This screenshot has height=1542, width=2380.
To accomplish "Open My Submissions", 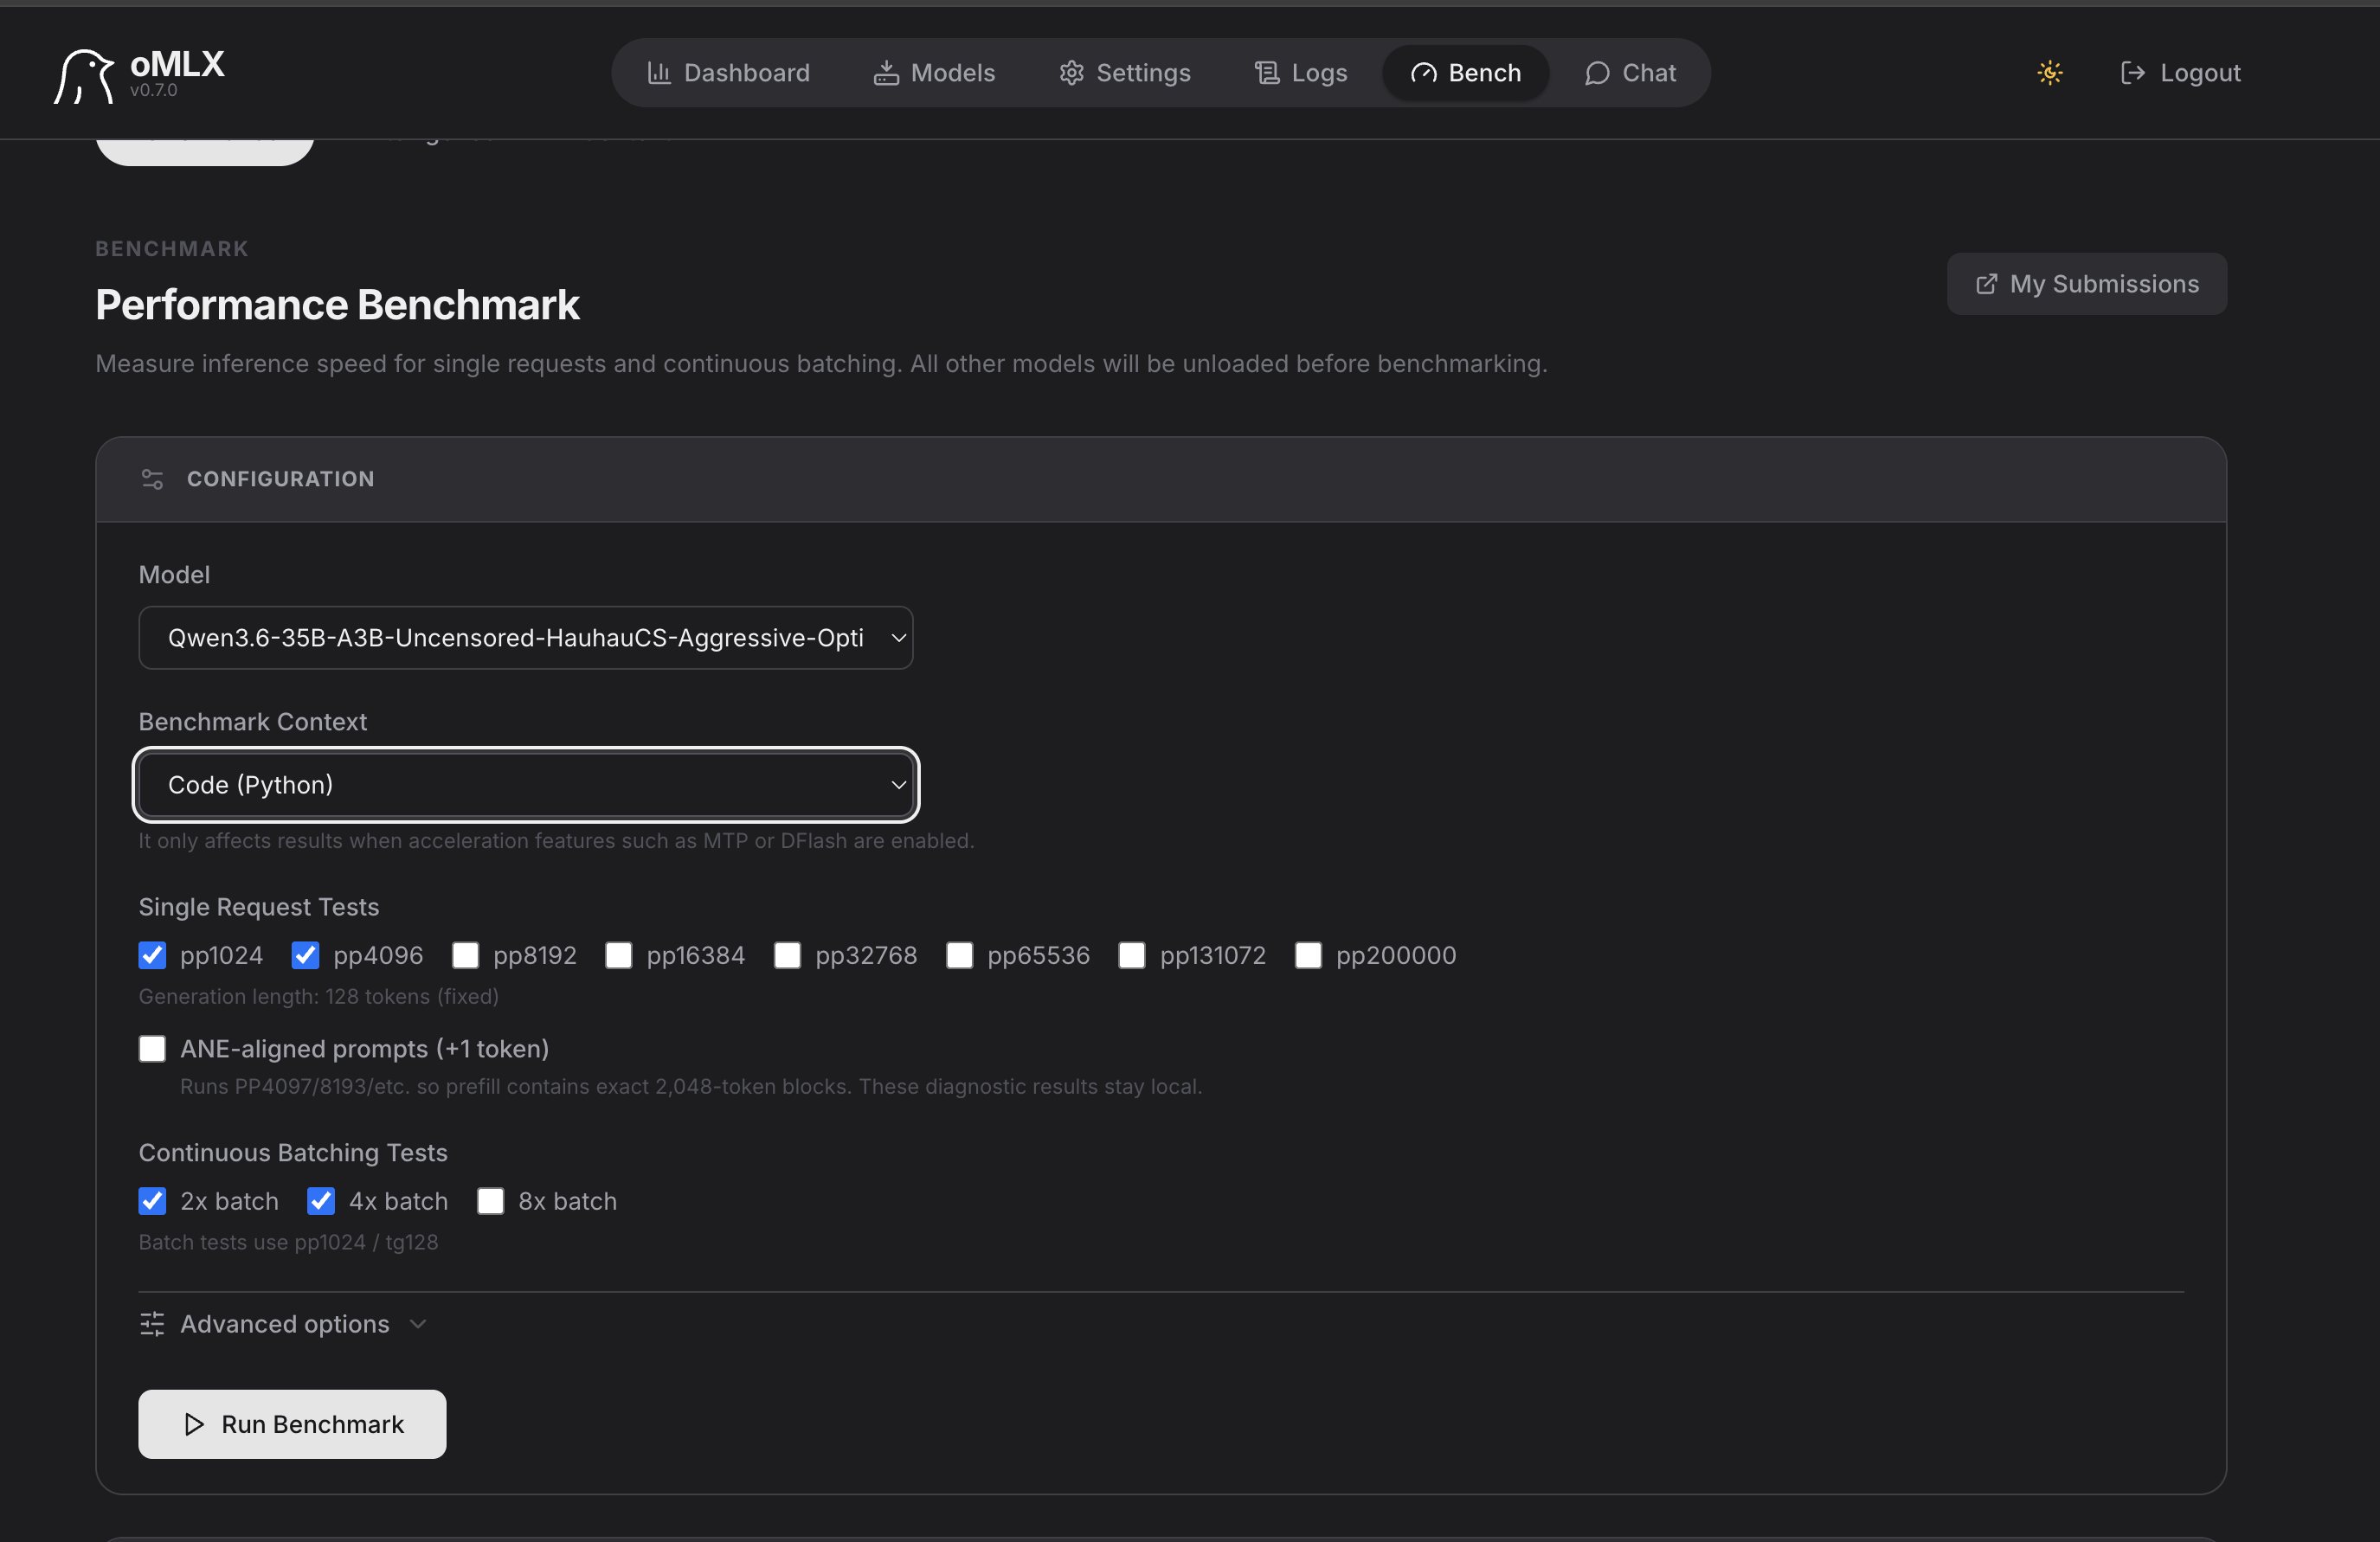I will [x=2086, y=284].
